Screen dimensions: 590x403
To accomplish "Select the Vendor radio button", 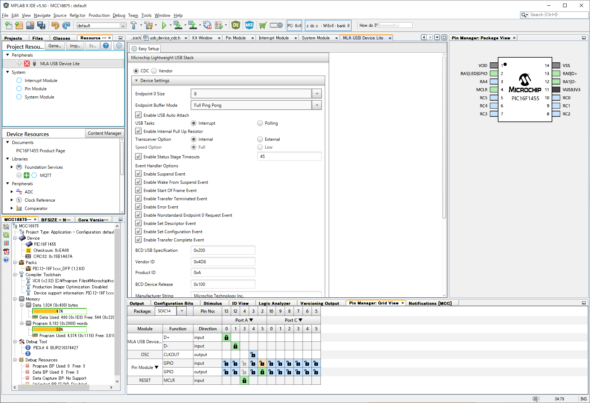I will click(x=154, y=71).
